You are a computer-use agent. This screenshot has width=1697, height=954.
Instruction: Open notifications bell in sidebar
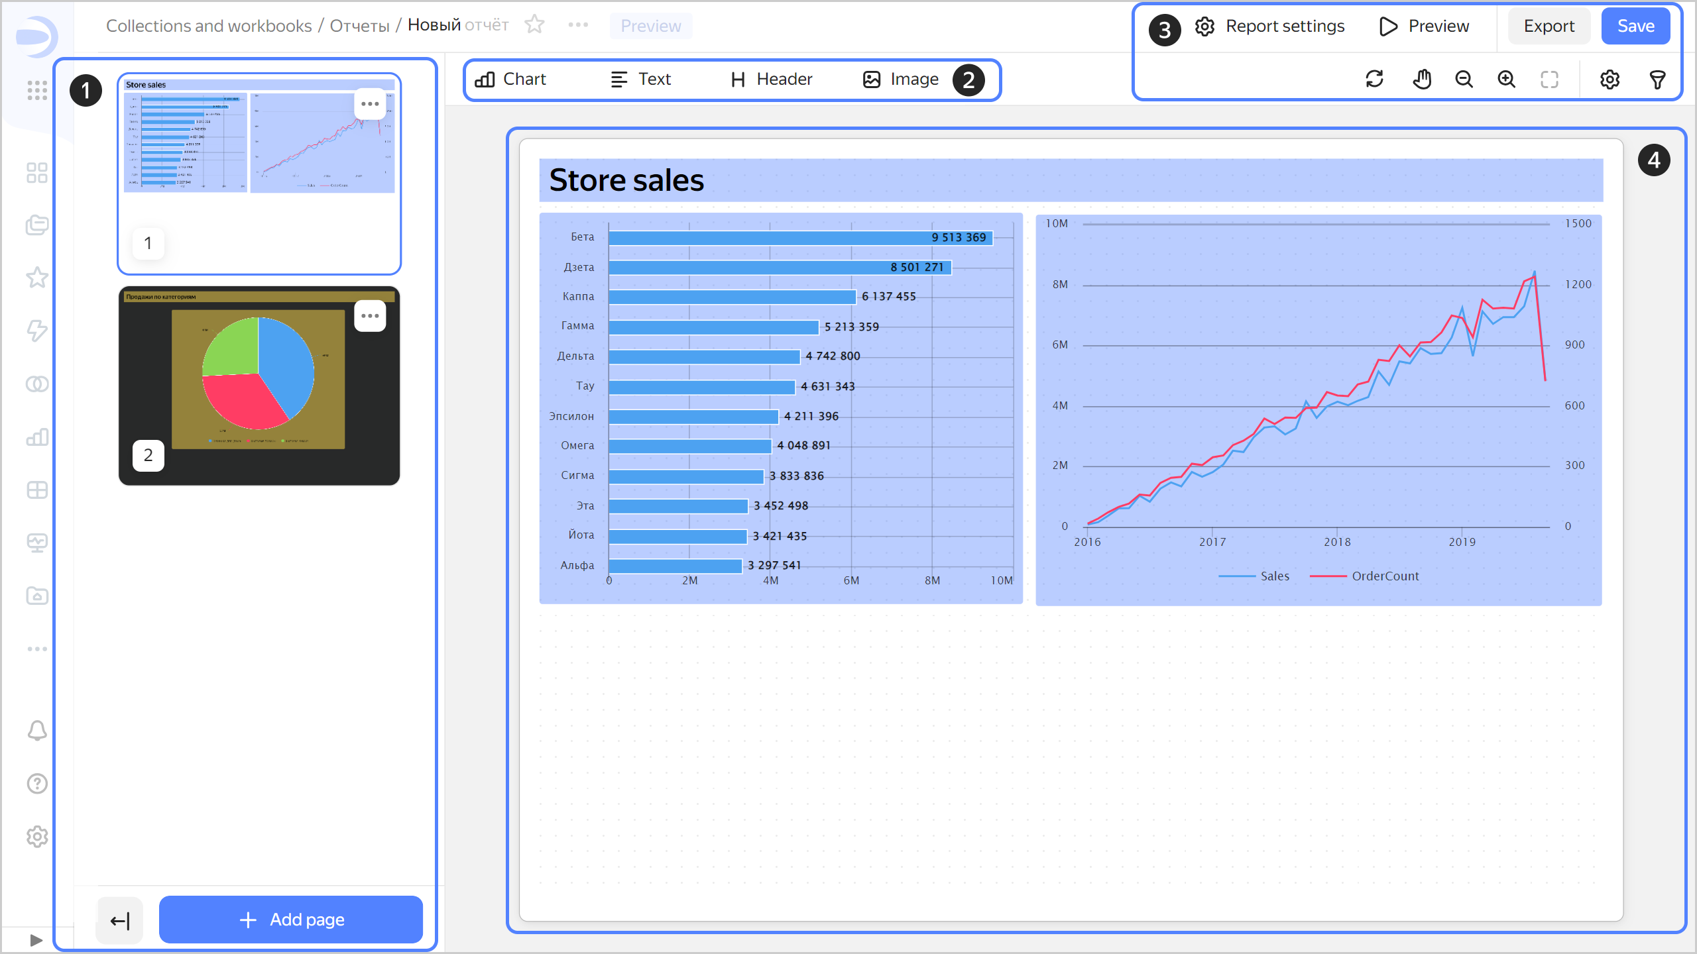point(37,730)
